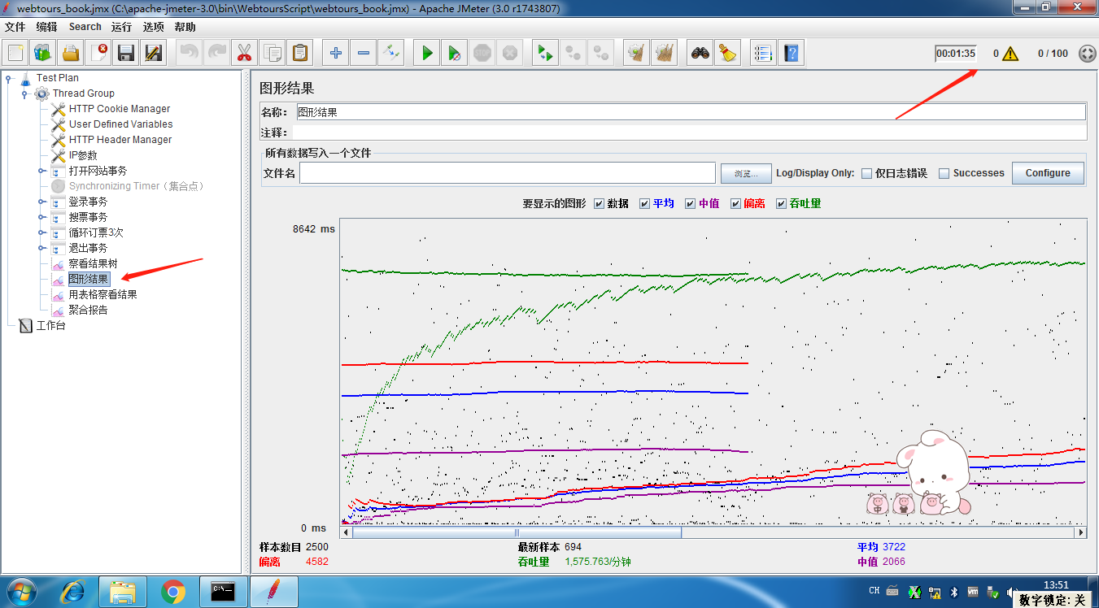The height and width of the screenshot is (608, 1099).
Task: Click the Toggle enable/disable toolbar icon
Action: pos(391,54)
